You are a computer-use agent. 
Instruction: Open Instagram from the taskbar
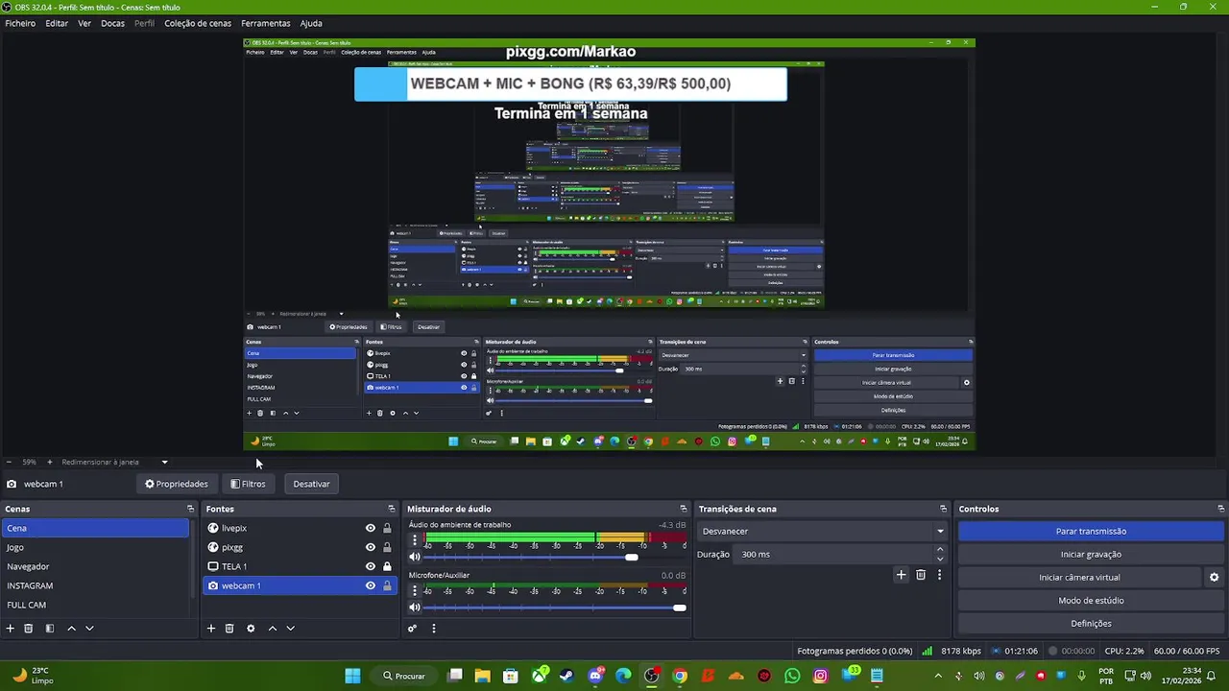point(820,676)
